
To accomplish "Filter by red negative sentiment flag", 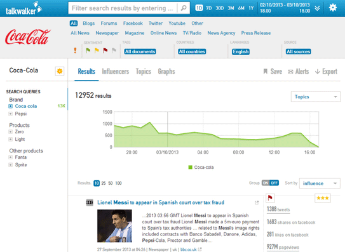I will (x=105, y=51).
